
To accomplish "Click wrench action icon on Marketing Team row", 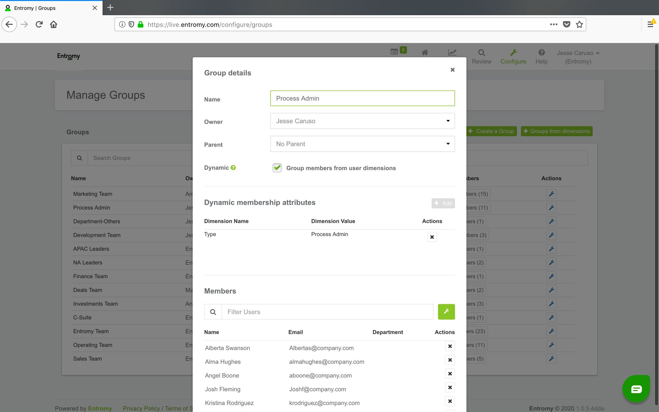I will tap(552, 194).
